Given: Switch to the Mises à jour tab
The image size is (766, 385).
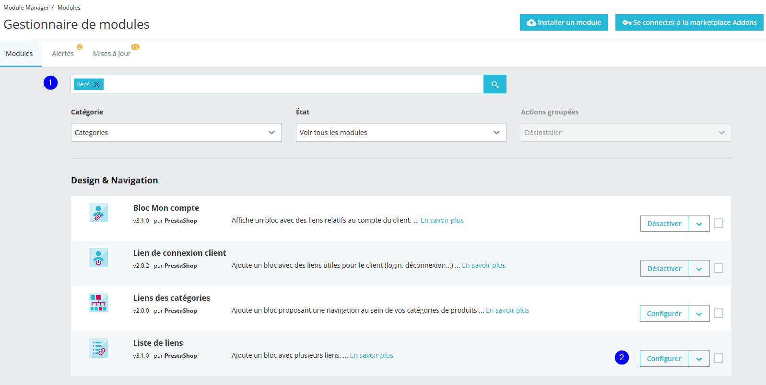Looking at the screenshot, I should pos(112,54).
